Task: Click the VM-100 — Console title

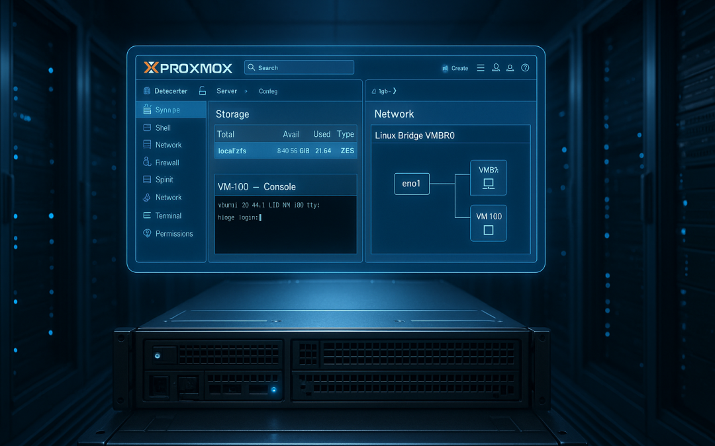Action: click(x=257, y=187)
